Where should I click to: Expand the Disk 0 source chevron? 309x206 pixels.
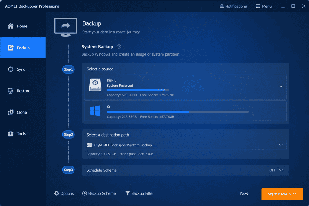point(281,87)
